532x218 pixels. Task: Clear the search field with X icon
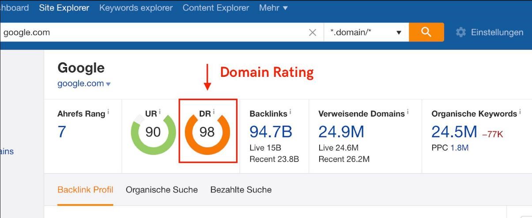(313, 32)
